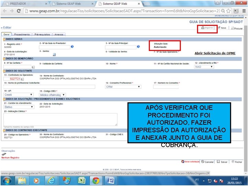Open the Chrome menu icon

tap(244, 11)
